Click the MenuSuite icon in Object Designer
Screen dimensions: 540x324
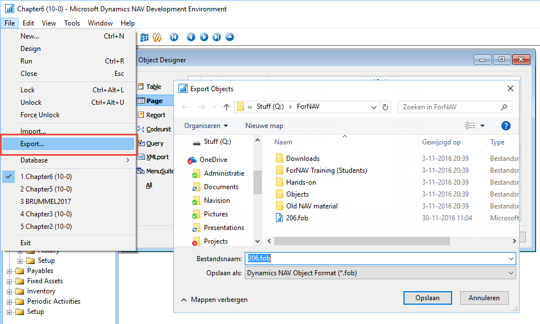(141, 171)
